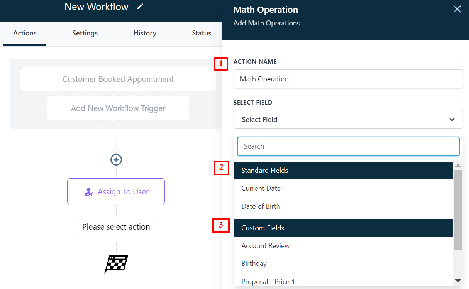Click the Action Name text field
469x289 pixels.
pos(348,79)
